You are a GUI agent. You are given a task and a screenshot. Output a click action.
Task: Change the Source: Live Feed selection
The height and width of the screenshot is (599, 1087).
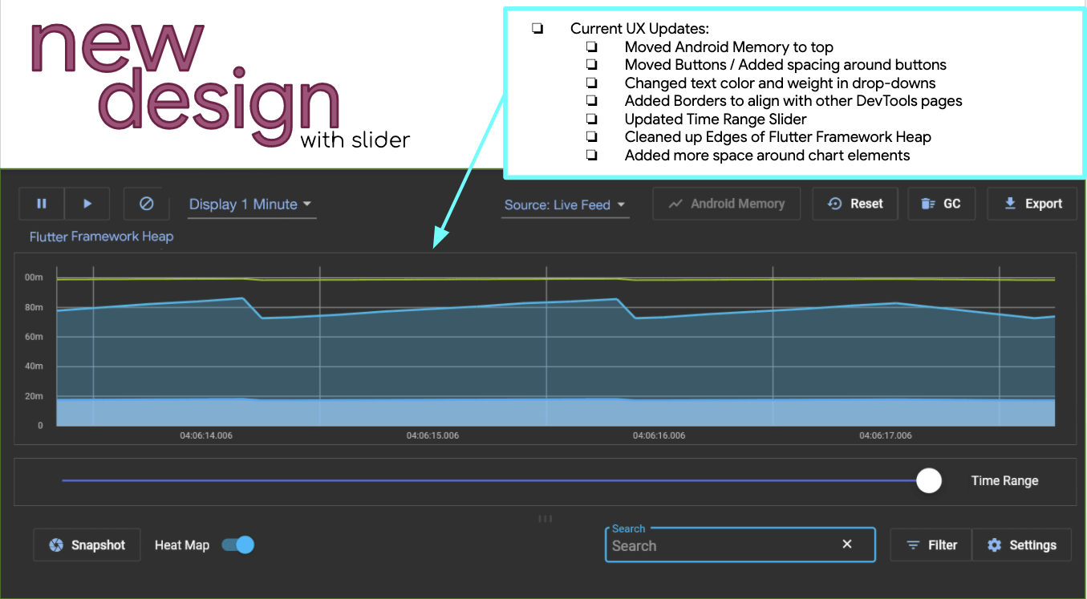click(x=565, y=205)
